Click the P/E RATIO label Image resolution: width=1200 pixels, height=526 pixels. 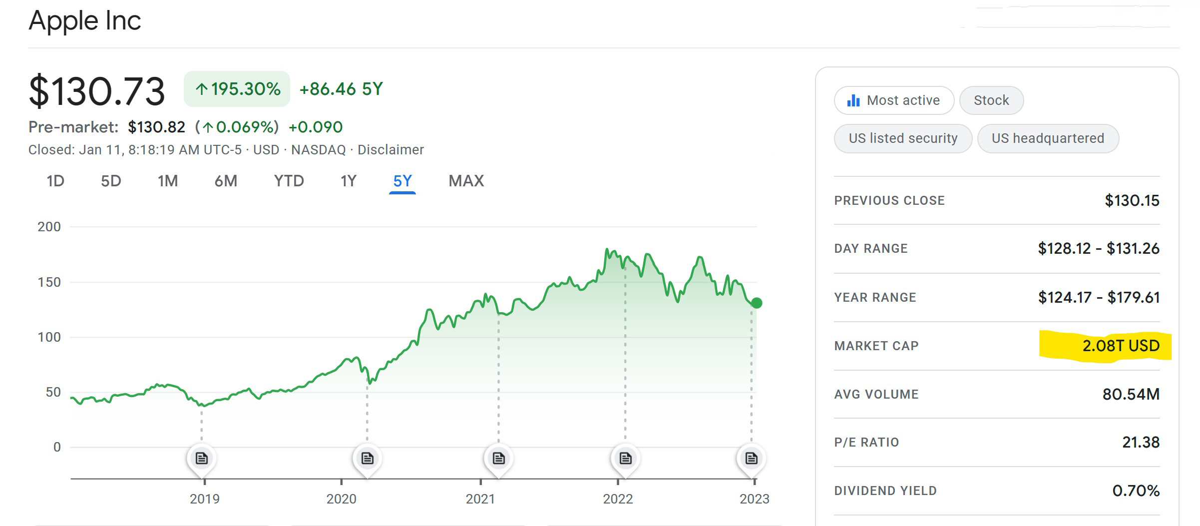(866, 443)
